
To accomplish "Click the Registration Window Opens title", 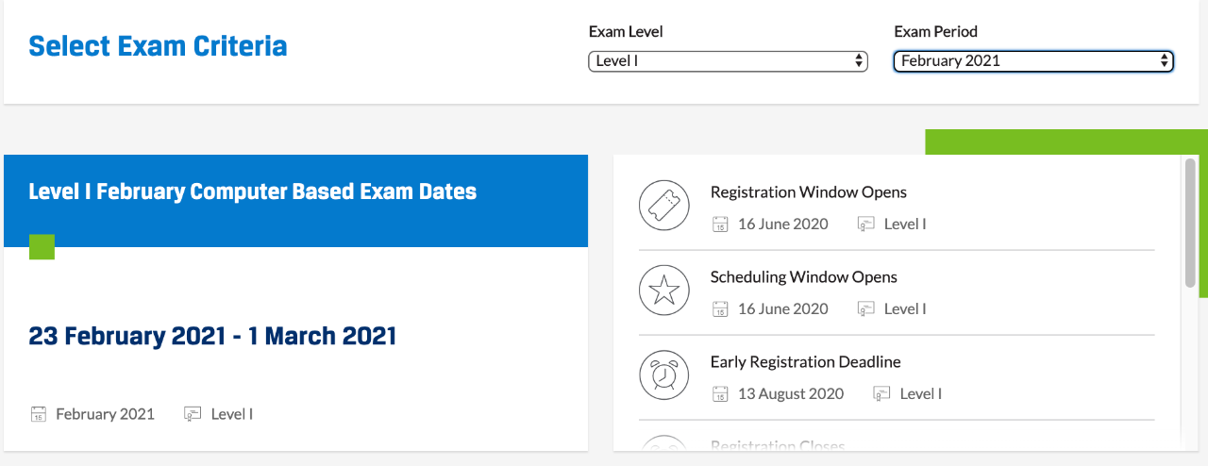I will pyautogui.click(x=808, y=192).
